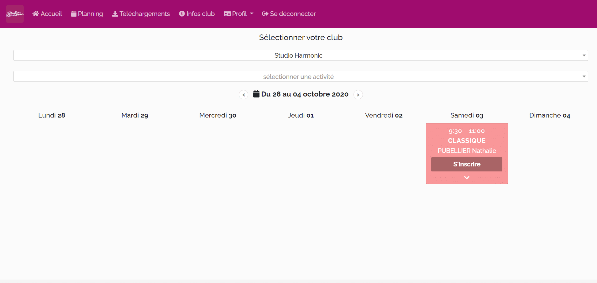The image size is (597, 283).
Task: Click the Profil ID card icon
Action: [227, 14]
